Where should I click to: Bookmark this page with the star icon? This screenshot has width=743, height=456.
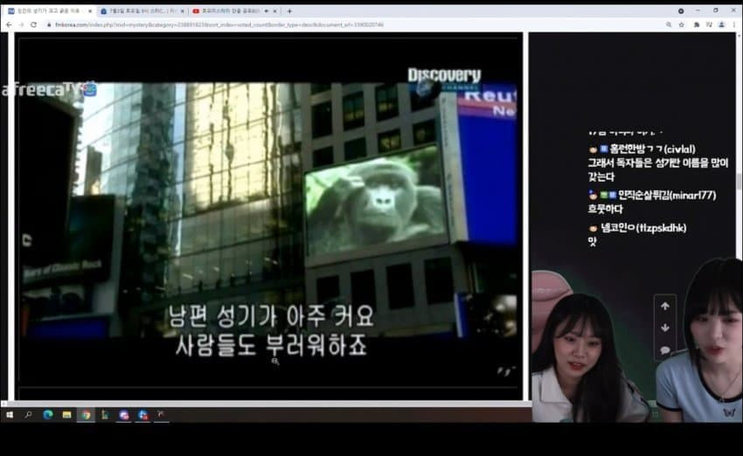click(682, 24)
